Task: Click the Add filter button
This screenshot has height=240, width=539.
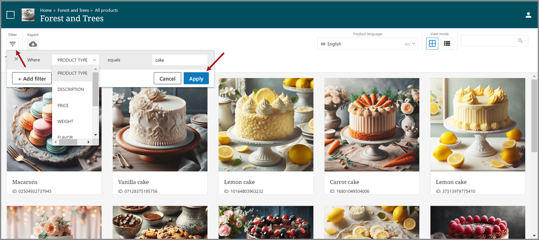Action: click(32, 78)
